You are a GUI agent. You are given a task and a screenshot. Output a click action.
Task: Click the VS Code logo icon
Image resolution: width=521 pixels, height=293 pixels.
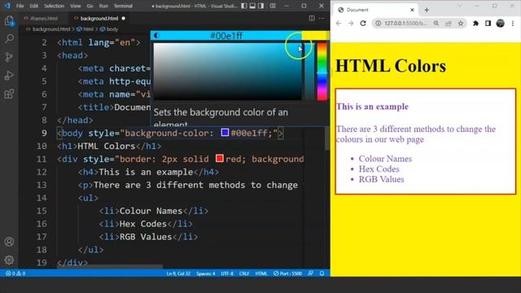[x=7, y=6]
